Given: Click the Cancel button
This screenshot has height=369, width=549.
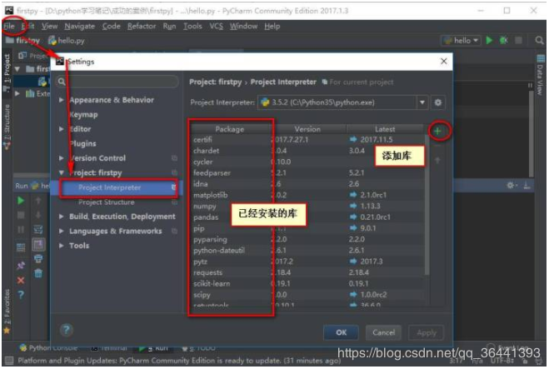Looking at the screenshot, I should click(383, 332).
